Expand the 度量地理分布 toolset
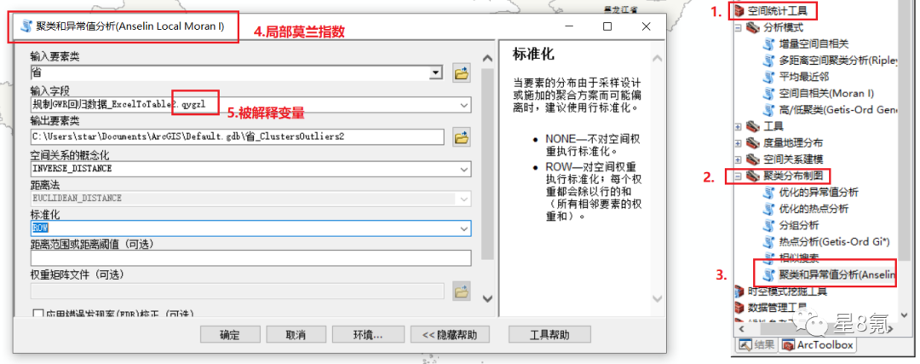Image resolution: width=920 pixels, height=364 pixels. [x=738, y=142]
